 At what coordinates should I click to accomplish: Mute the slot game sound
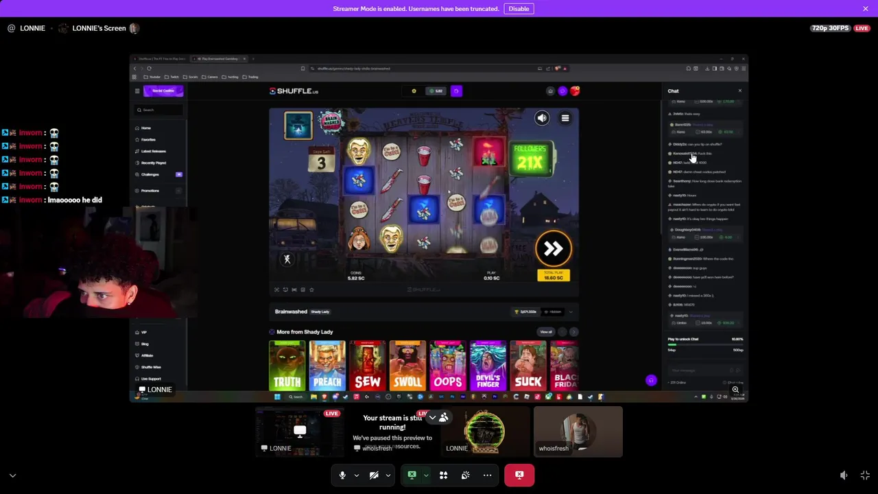[x=542, y=118]
